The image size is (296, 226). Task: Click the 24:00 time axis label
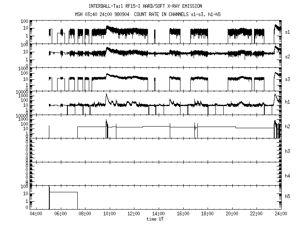281,214
